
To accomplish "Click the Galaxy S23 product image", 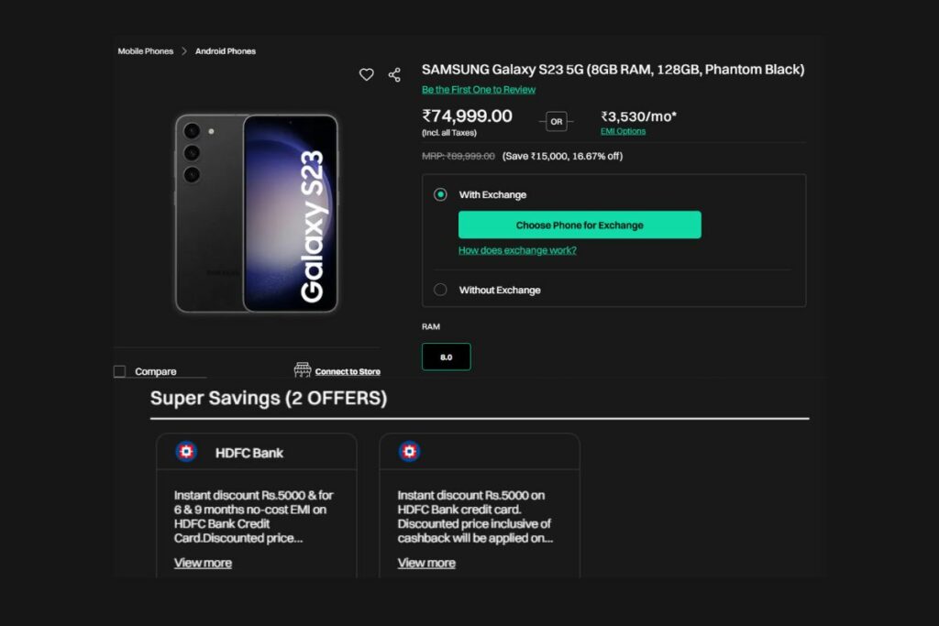I will point(257,213).
